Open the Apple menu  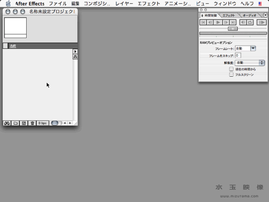(x=8, y=4)
